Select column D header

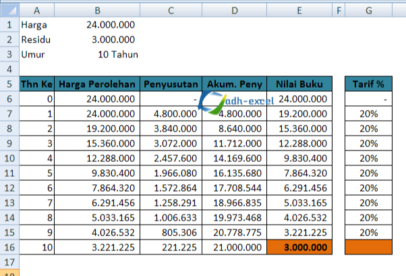234,10
